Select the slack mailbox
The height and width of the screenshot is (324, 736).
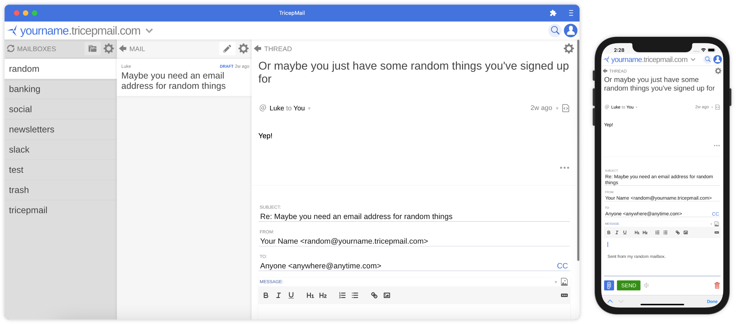(60, 149)
